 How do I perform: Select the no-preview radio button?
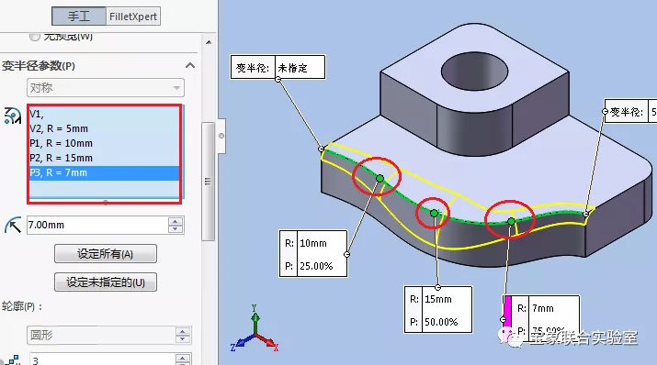tap(35, 37)
